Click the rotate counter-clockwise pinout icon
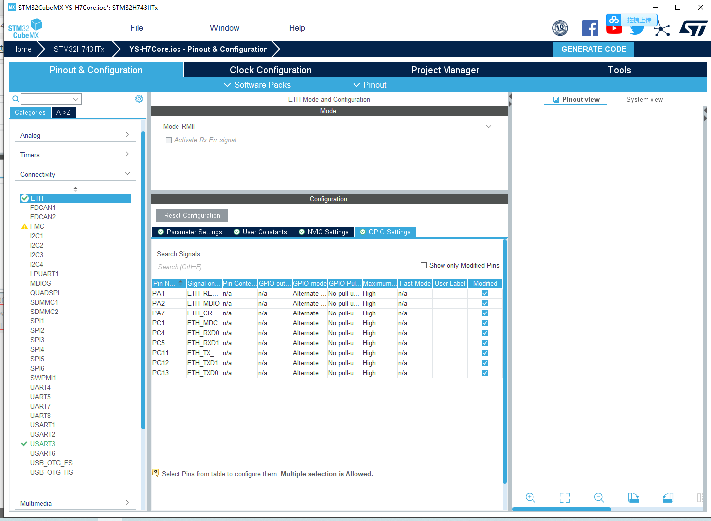The width and height of the screenshot is (711, 521). coord(668,498)
